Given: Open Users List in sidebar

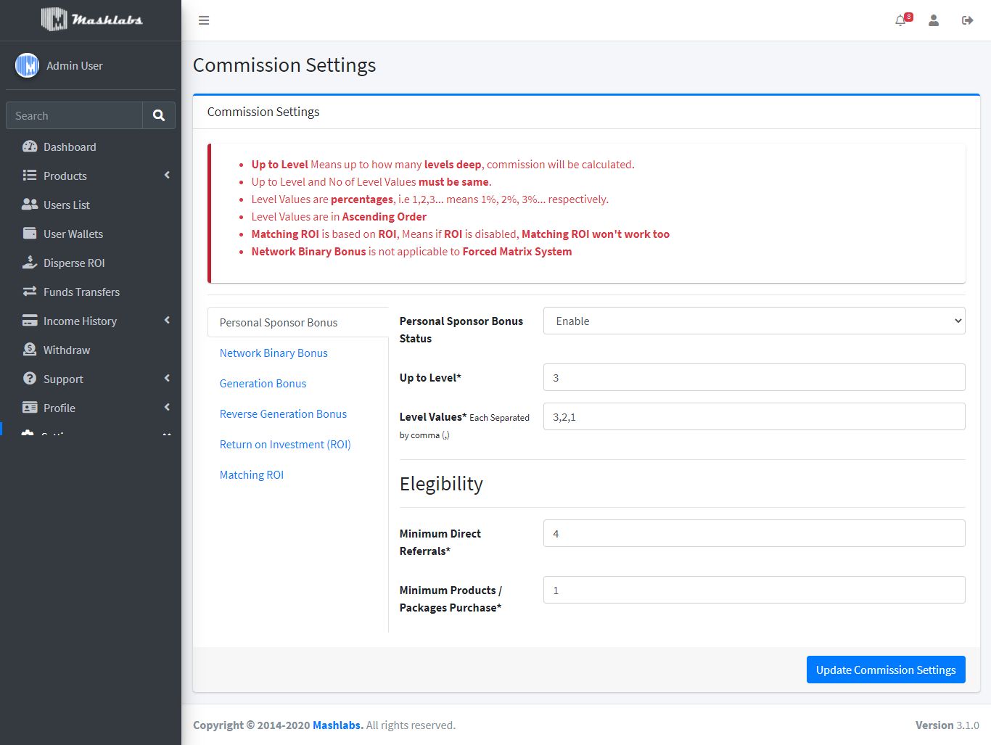Looking at the screenshot, I should (67, 205).
